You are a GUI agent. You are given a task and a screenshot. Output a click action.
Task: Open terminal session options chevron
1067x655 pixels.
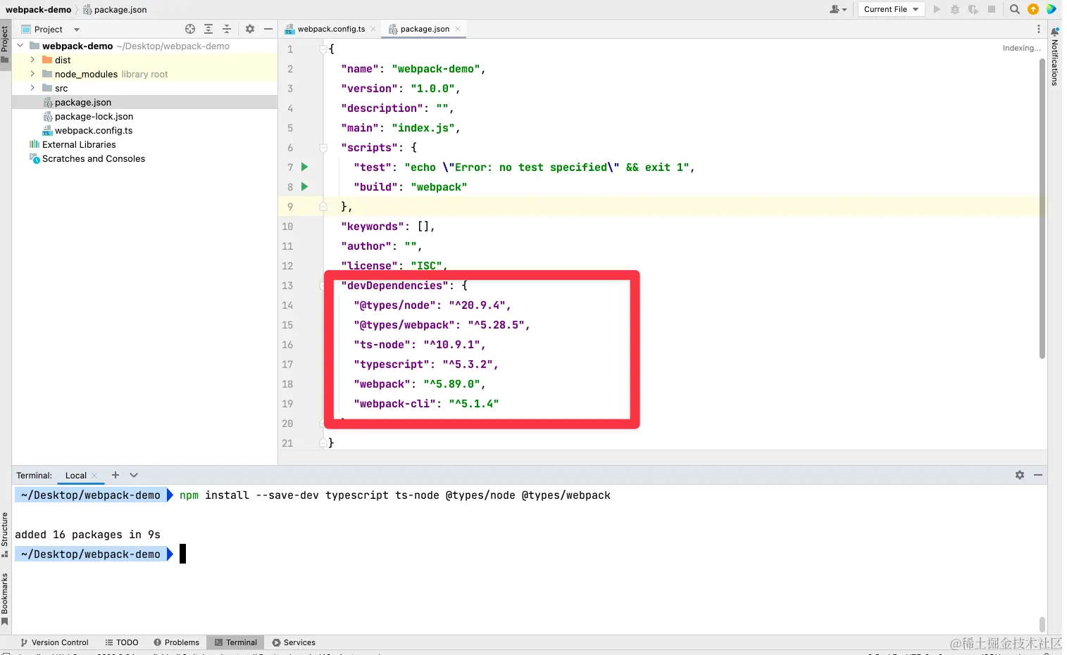pos(134,475)
